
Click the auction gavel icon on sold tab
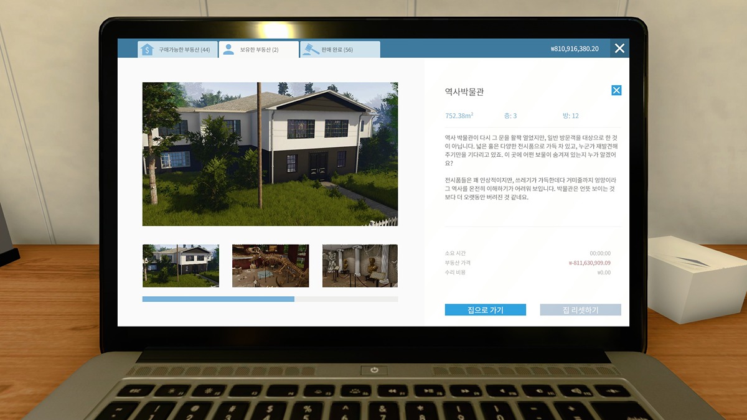pyautogui.click(x=309, y=50)
